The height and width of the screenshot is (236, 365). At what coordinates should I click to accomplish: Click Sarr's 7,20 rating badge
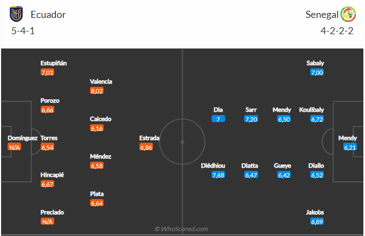click(x=251, y=119)
